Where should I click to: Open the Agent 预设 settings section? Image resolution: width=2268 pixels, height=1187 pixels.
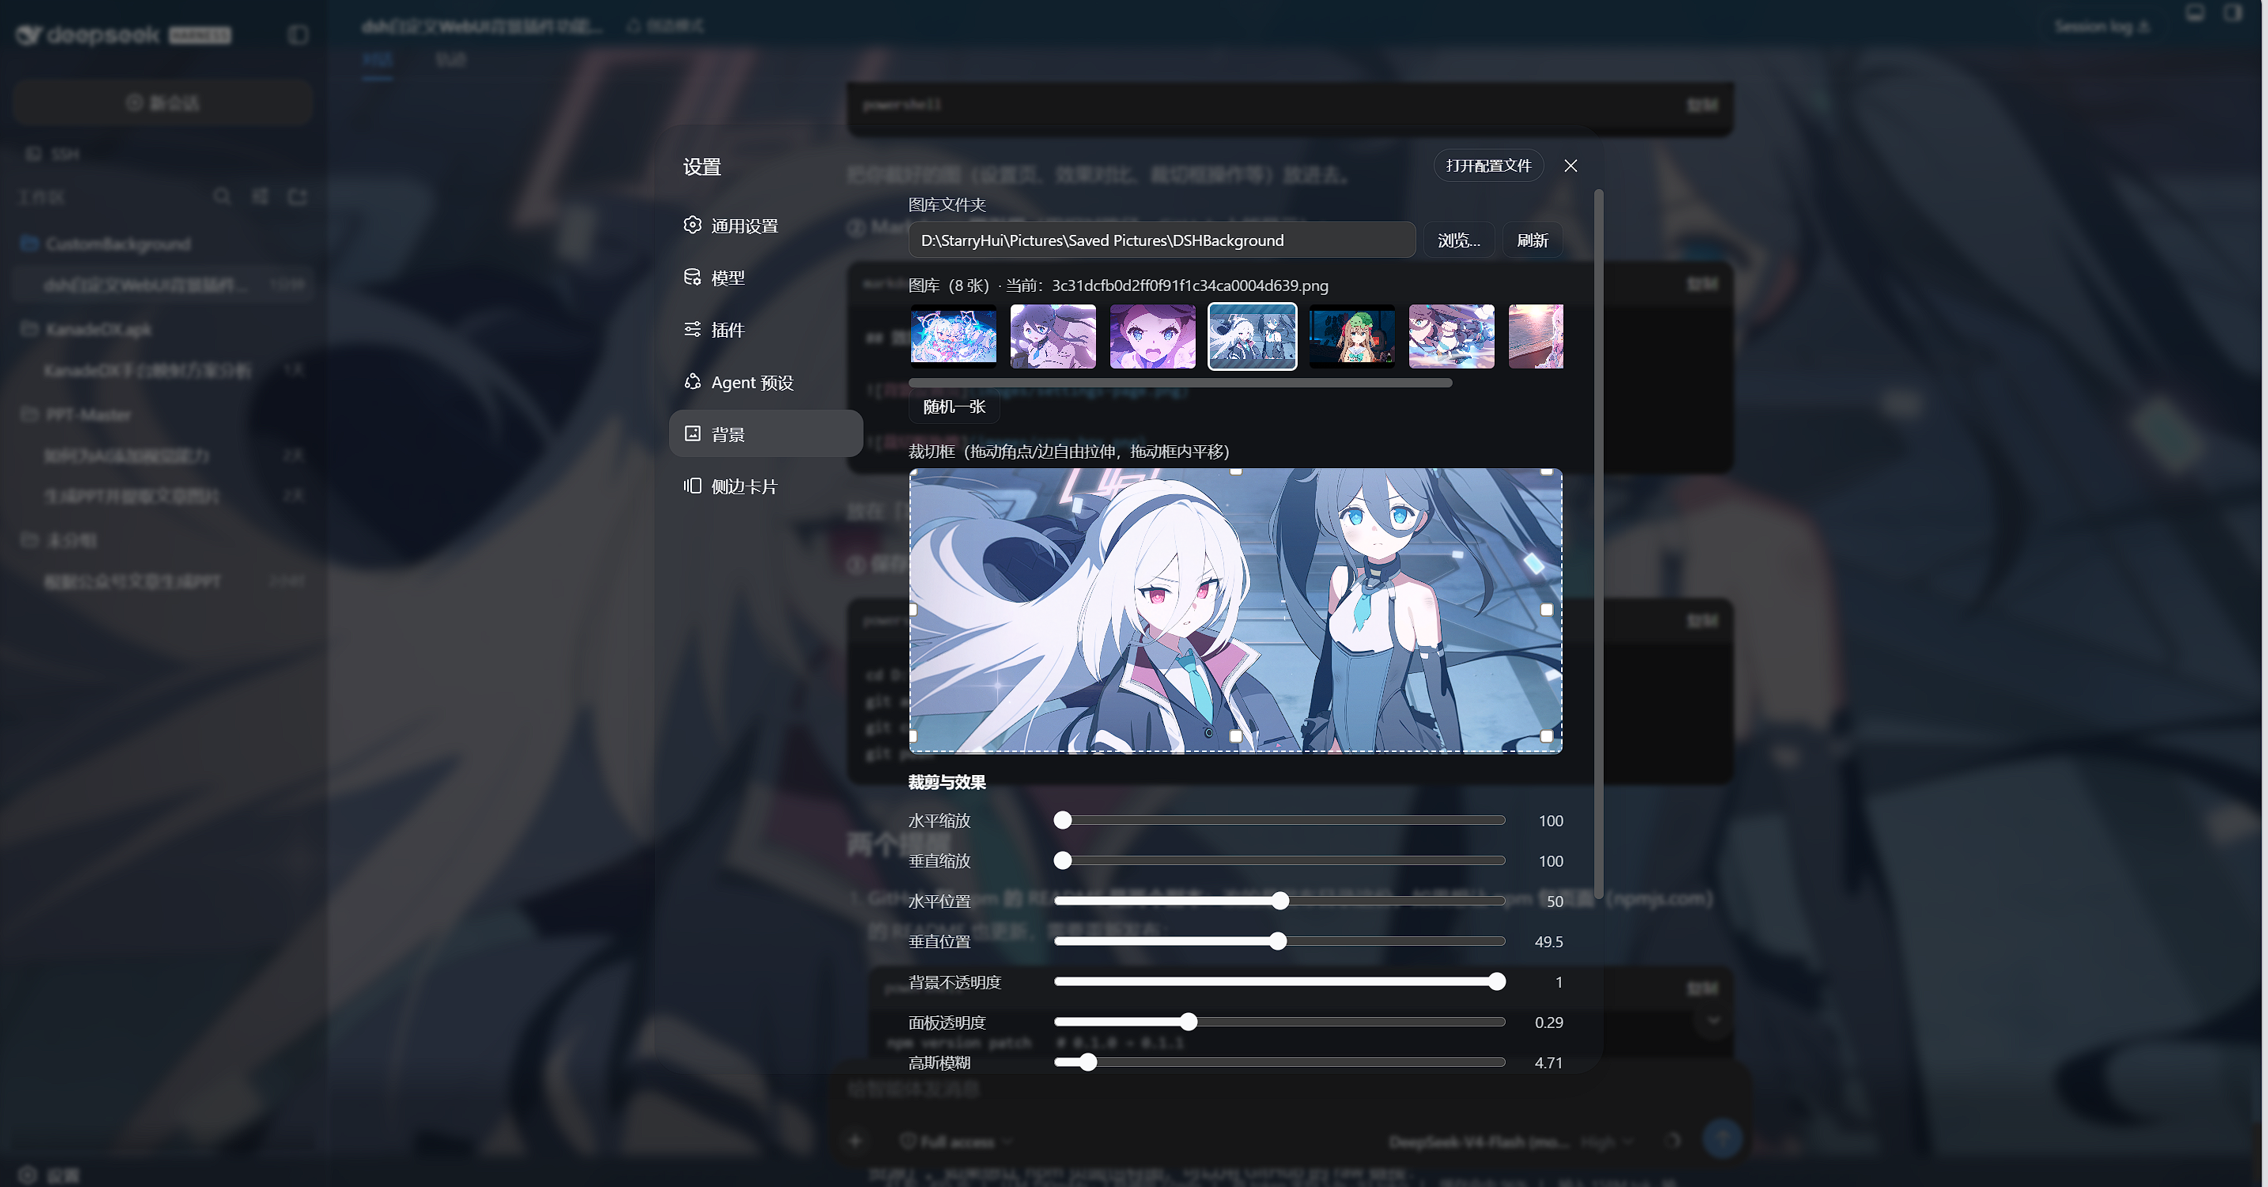pos(766,382)
